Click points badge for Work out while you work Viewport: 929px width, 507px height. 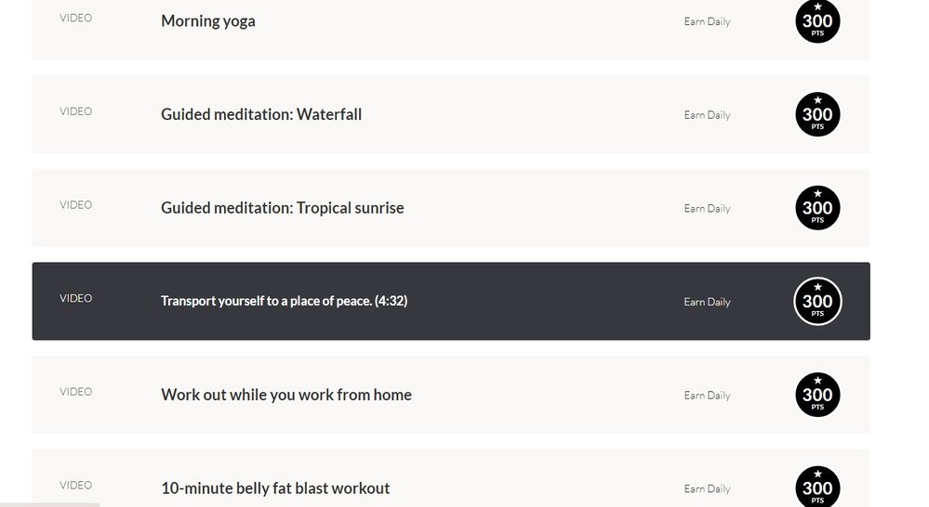click(x=817, y=395)
